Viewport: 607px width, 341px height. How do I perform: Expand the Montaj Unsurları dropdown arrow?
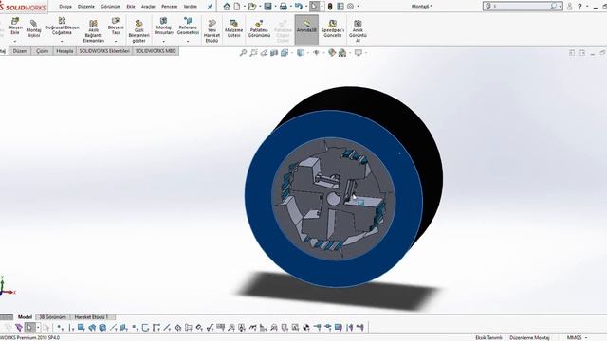tap(164, 41)
